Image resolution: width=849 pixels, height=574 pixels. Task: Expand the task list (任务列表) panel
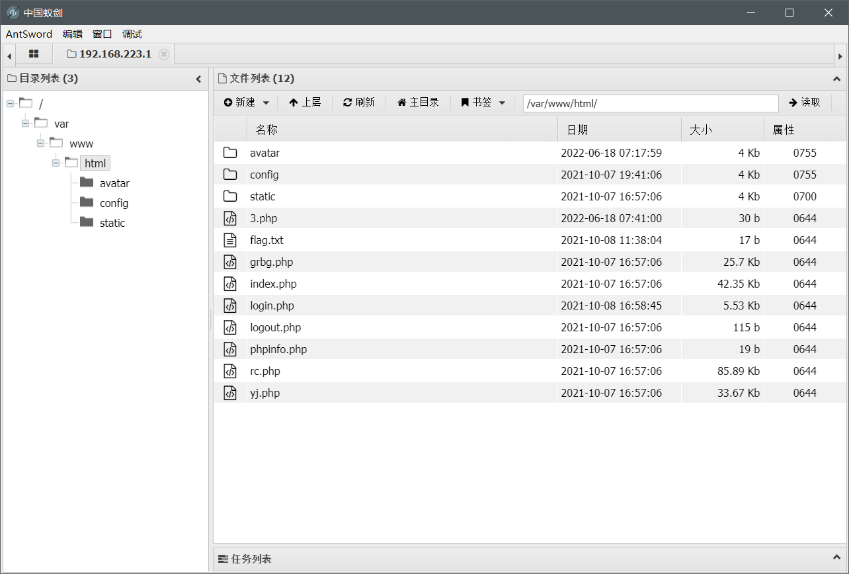836,559
